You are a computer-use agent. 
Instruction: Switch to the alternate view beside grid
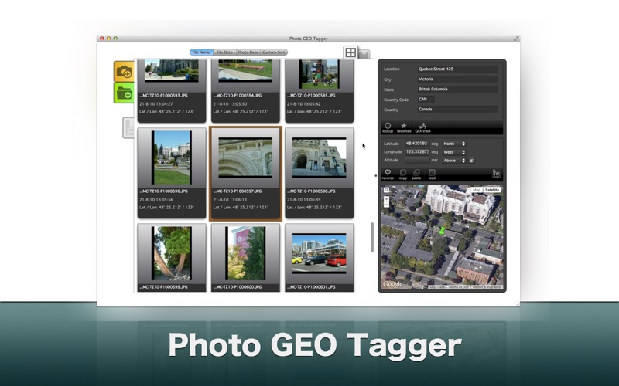[x=364, y=54]
